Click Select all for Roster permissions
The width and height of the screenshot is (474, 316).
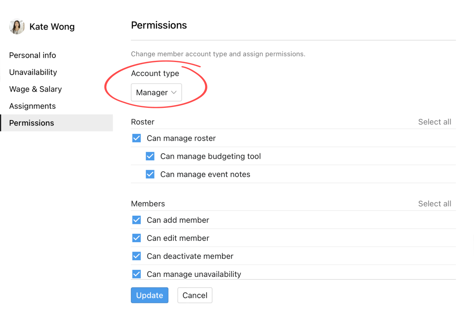(x=434, y=122)
